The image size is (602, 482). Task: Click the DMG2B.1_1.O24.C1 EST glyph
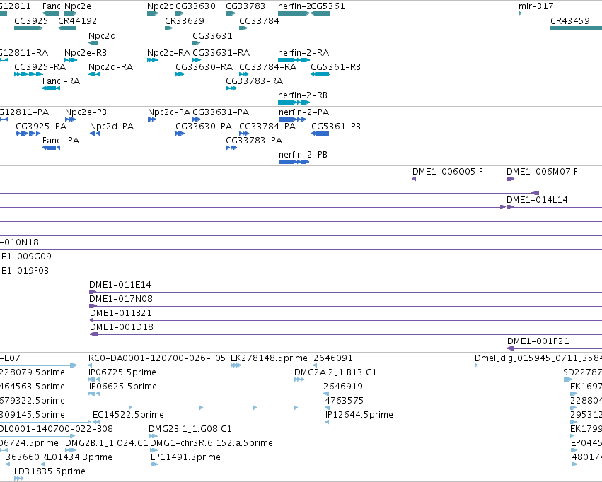pyautogui.click(x=71, y=450)
